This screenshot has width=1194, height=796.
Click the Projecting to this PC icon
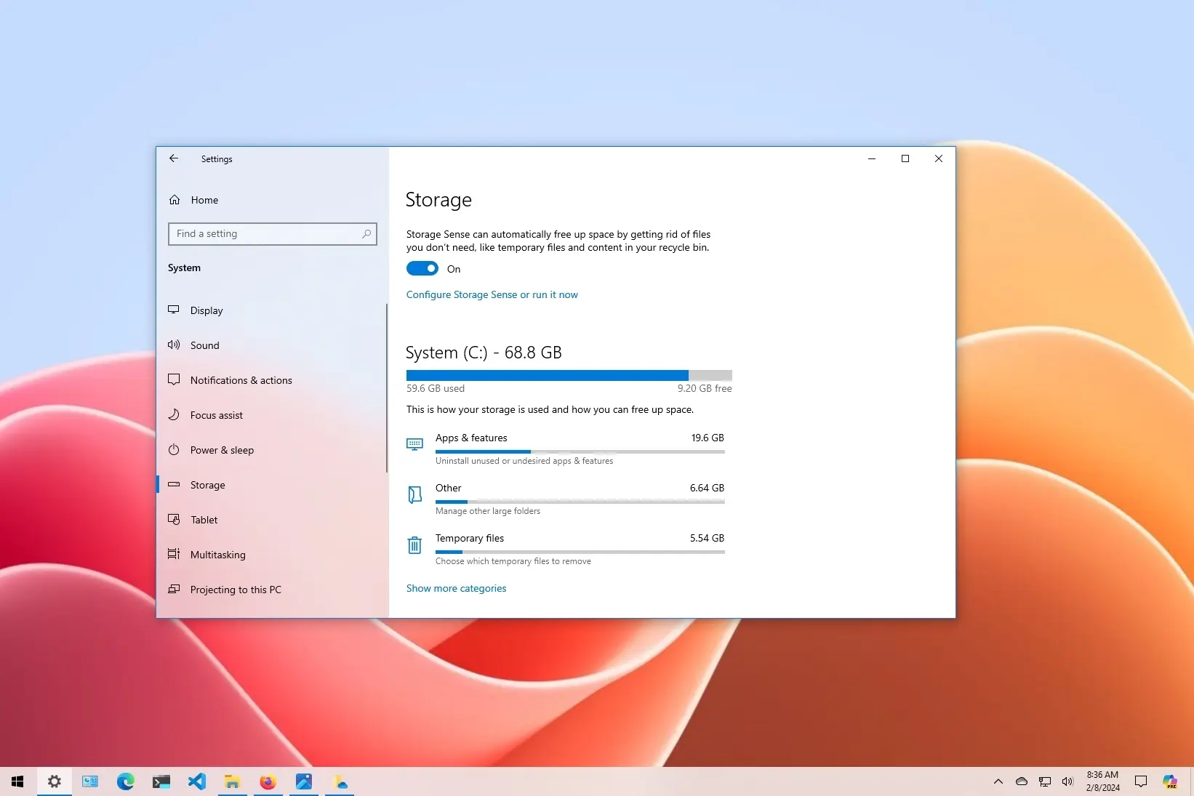(x=174, y=589)
